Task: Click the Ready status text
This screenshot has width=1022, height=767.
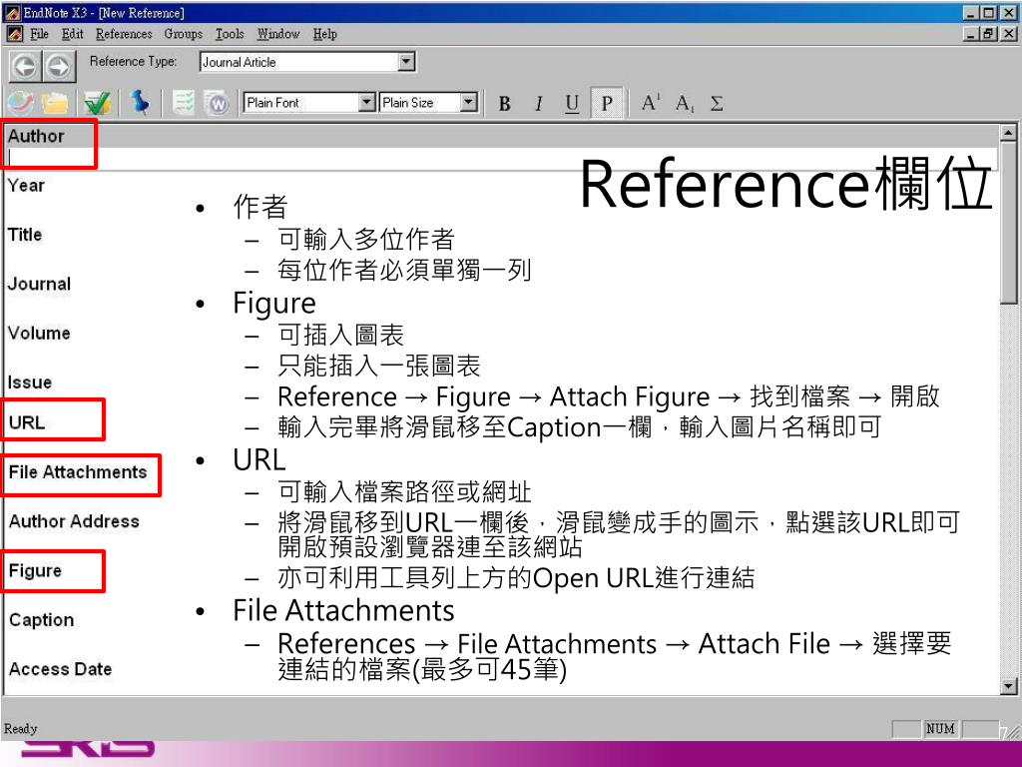Action: point(20,728)
